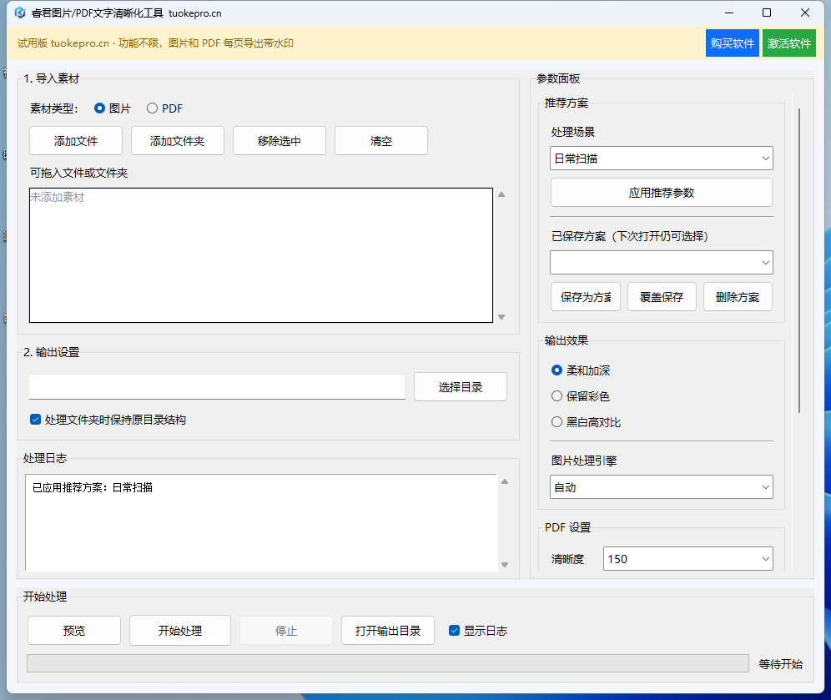Maximize the window
Viewport: 831px width, 700px height.
tap(767, 13)
